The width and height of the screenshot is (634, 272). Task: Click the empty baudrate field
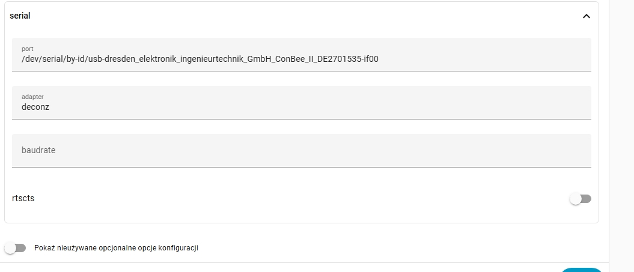click(300, 151)
